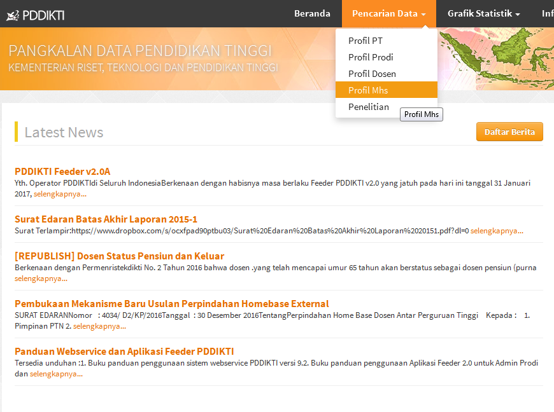Click selengkapnya after Surat Edaran dropbox URL
Screen dimensions: 554x412
coord(497,231)
